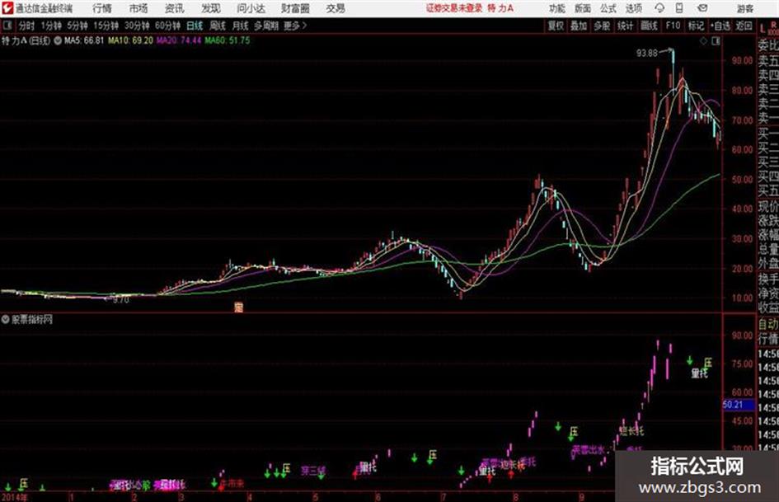Open the F10 company info button

tap(673, 26)
